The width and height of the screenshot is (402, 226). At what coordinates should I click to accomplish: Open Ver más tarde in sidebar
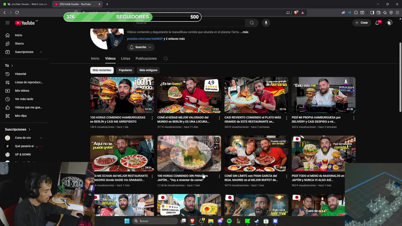[24, 99]
